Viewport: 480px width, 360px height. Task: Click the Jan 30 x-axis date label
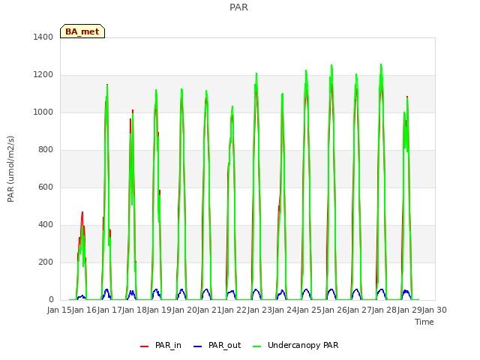coord(434,310)
